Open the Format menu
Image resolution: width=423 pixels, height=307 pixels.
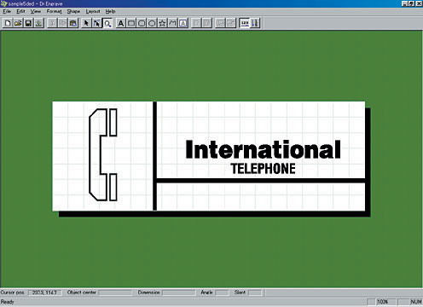[x=54, y=11]
